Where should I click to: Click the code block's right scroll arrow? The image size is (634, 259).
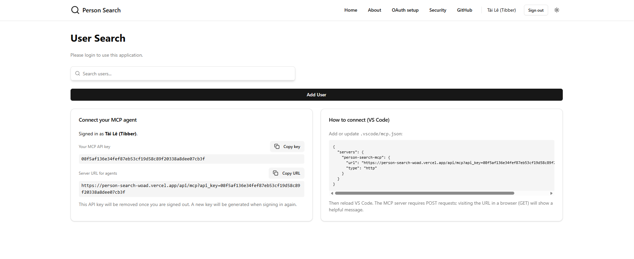tap(551, 193)
